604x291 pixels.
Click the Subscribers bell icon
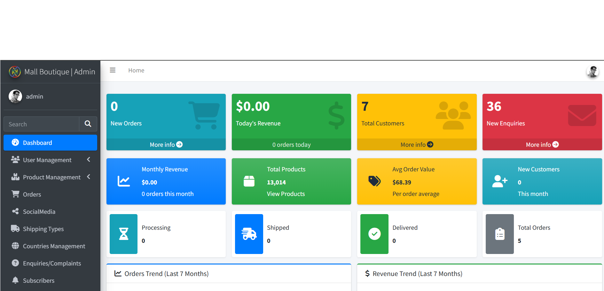coord(15,280)
